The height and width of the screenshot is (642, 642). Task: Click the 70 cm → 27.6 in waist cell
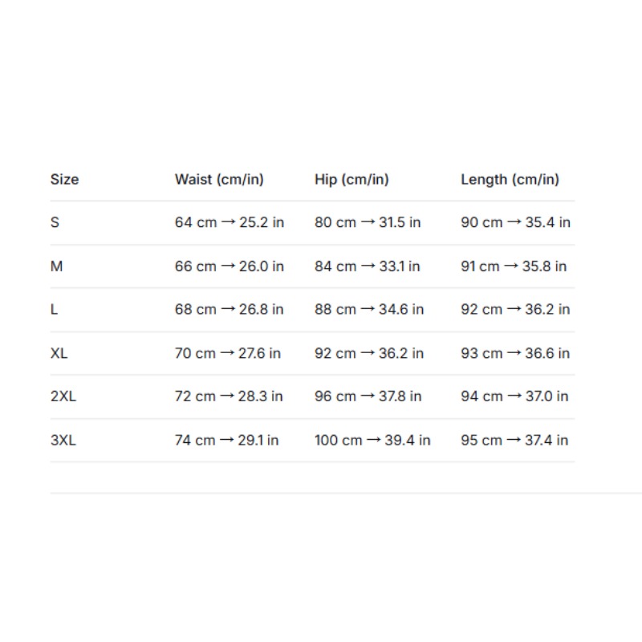(228, 353)
